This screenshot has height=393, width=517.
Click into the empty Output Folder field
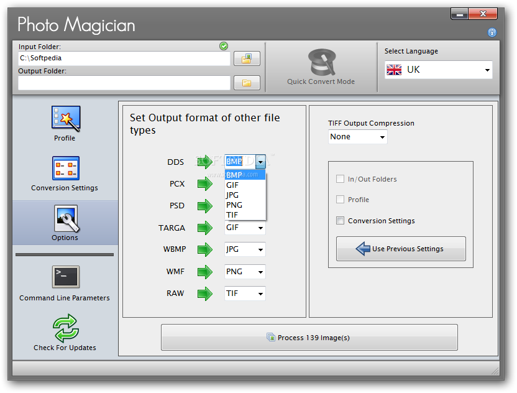124,83
